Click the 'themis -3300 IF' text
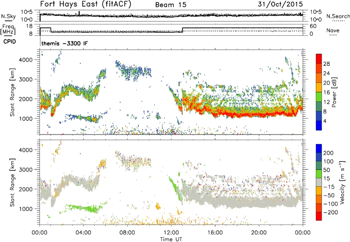Viewport: 350px width, 242px height. click(x=64, y=43)
